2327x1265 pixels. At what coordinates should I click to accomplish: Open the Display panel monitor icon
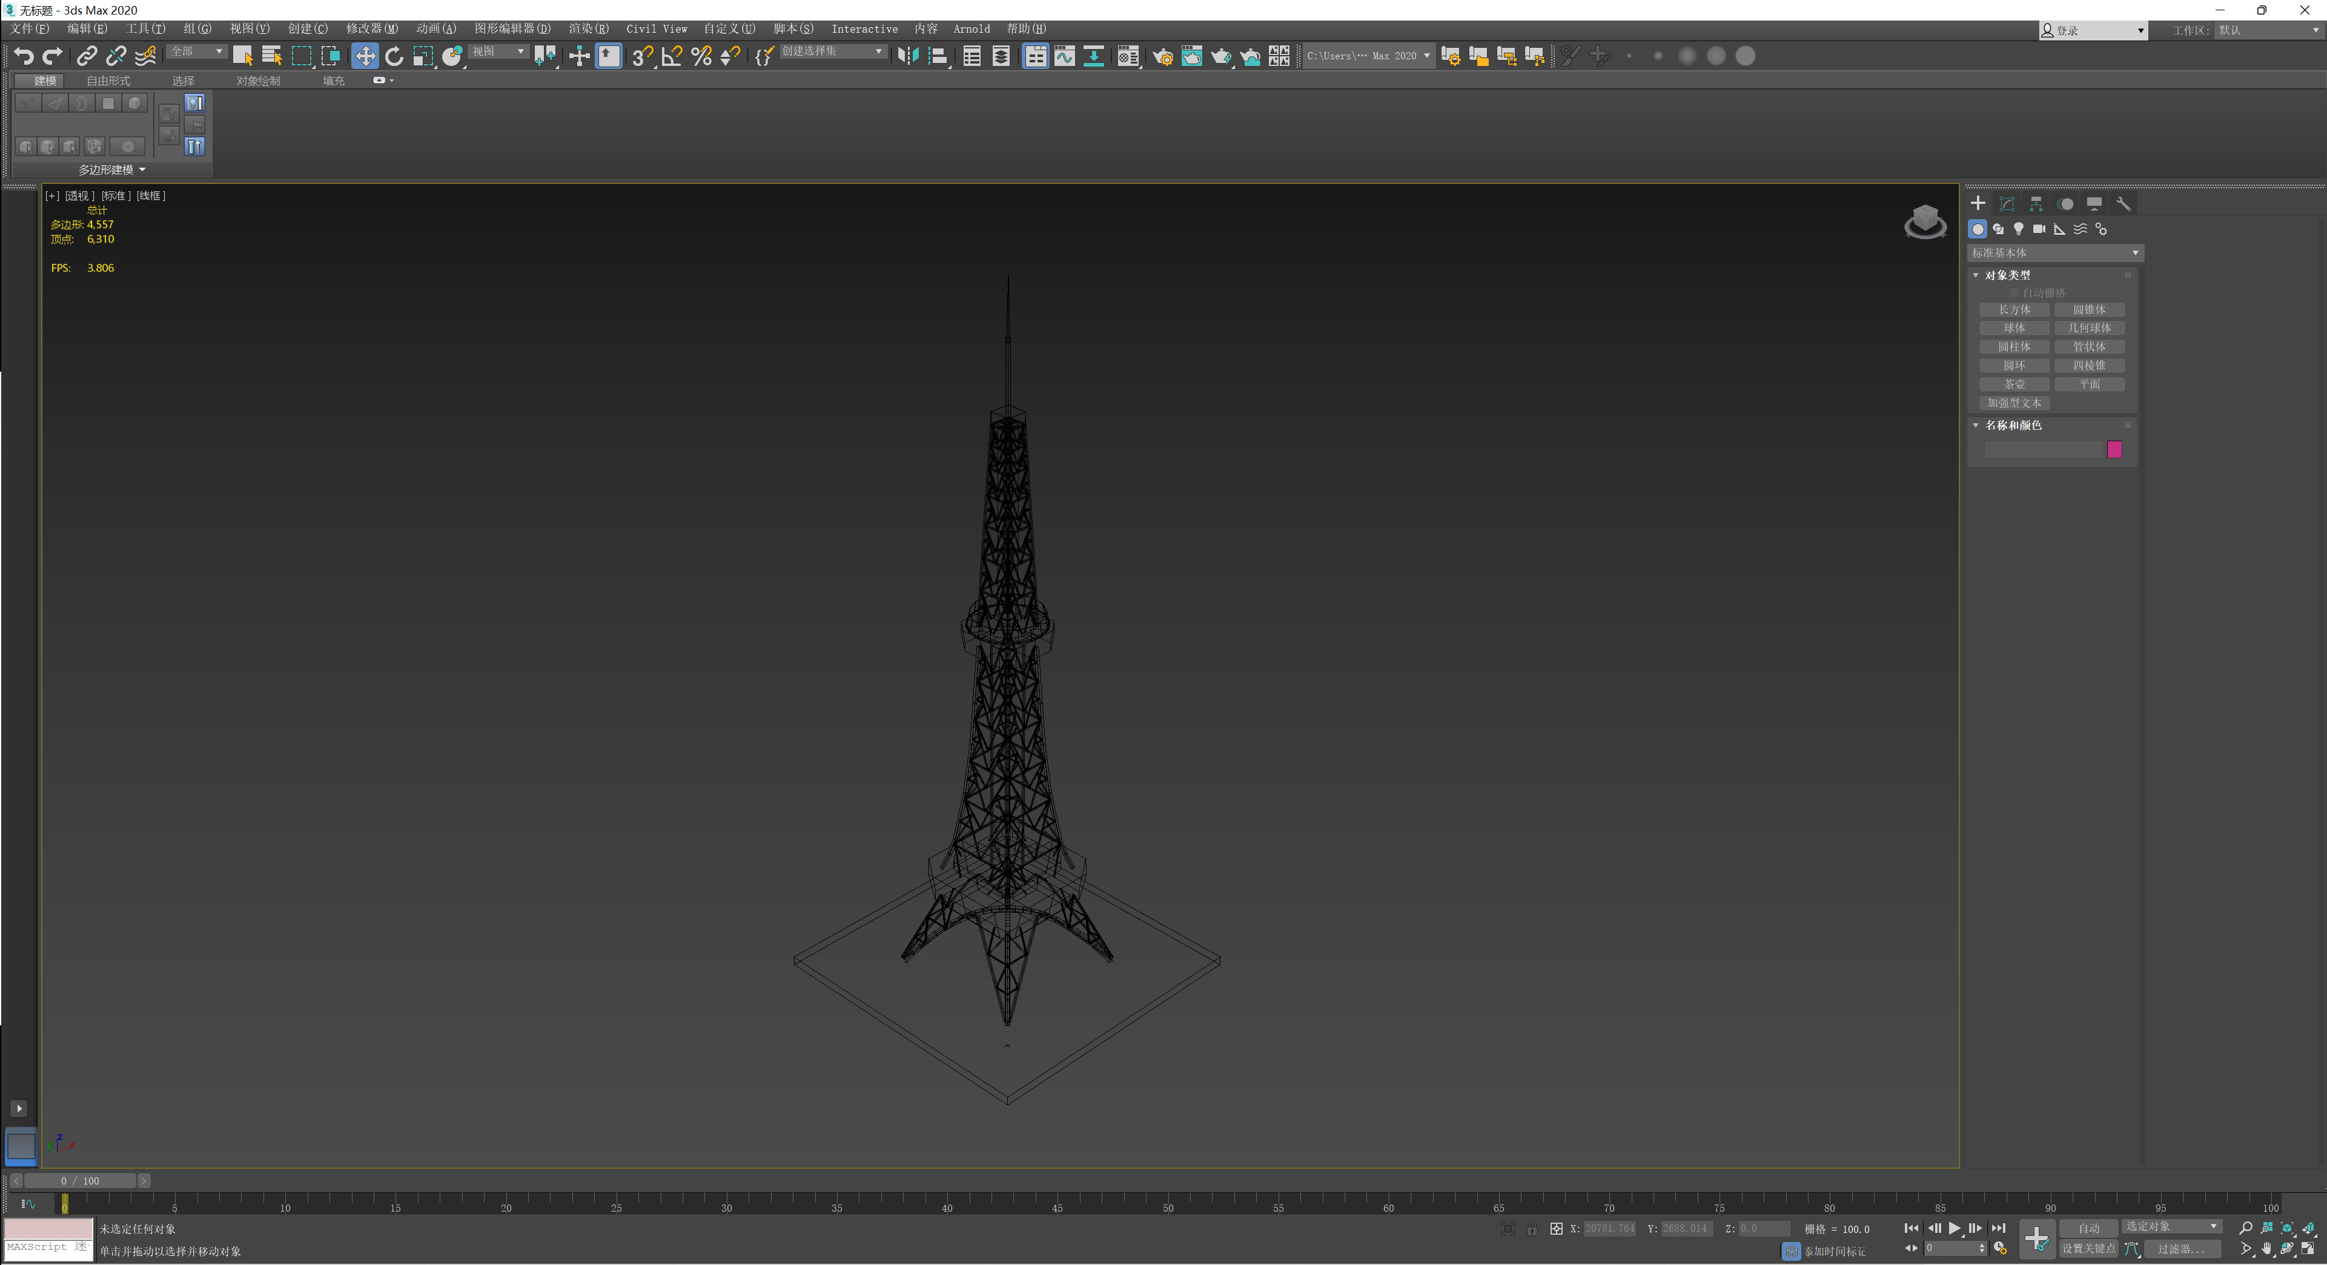tap(2094, 204)
